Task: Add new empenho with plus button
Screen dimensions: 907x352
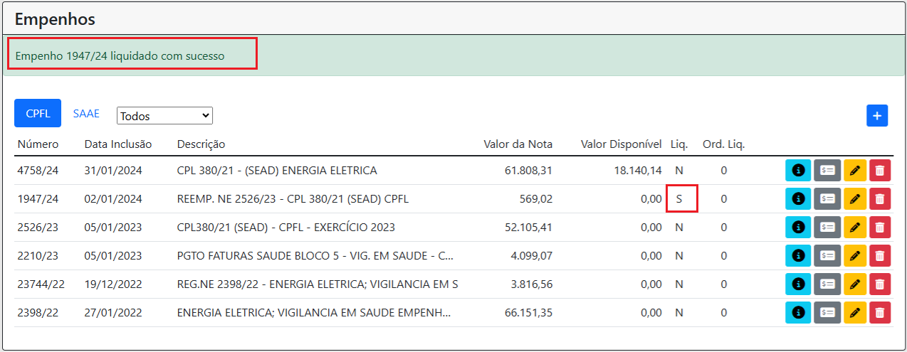Action: pyautogui.click(x=877, y=115)
